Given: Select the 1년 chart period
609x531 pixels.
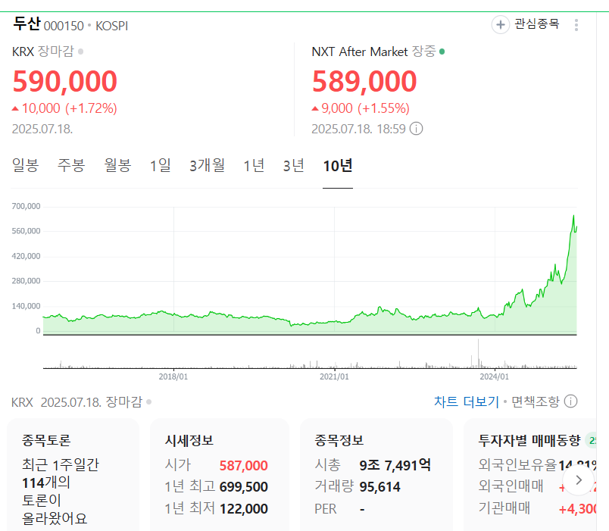Looking at the screenshot, I should coord(254,165).
